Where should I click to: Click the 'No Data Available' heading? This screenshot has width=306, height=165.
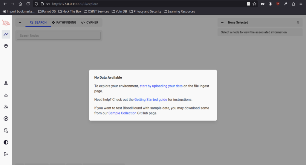click(108, 78)
